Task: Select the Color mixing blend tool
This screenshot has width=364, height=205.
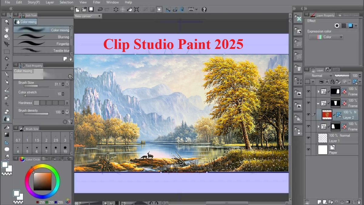Action: coord(42,30)
